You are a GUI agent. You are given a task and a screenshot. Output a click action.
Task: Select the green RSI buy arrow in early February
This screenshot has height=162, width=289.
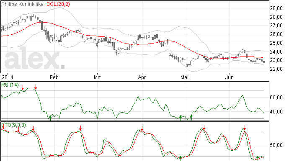[51, 118]
